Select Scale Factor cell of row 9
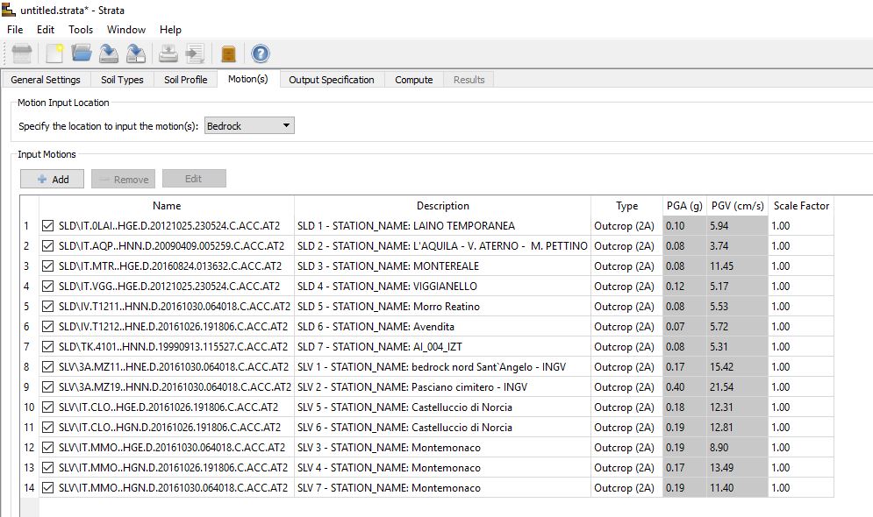873x517 pixels. 800,387
